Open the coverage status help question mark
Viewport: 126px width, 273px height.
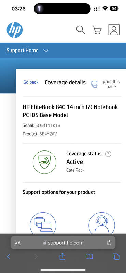click(x=108, y=154)
